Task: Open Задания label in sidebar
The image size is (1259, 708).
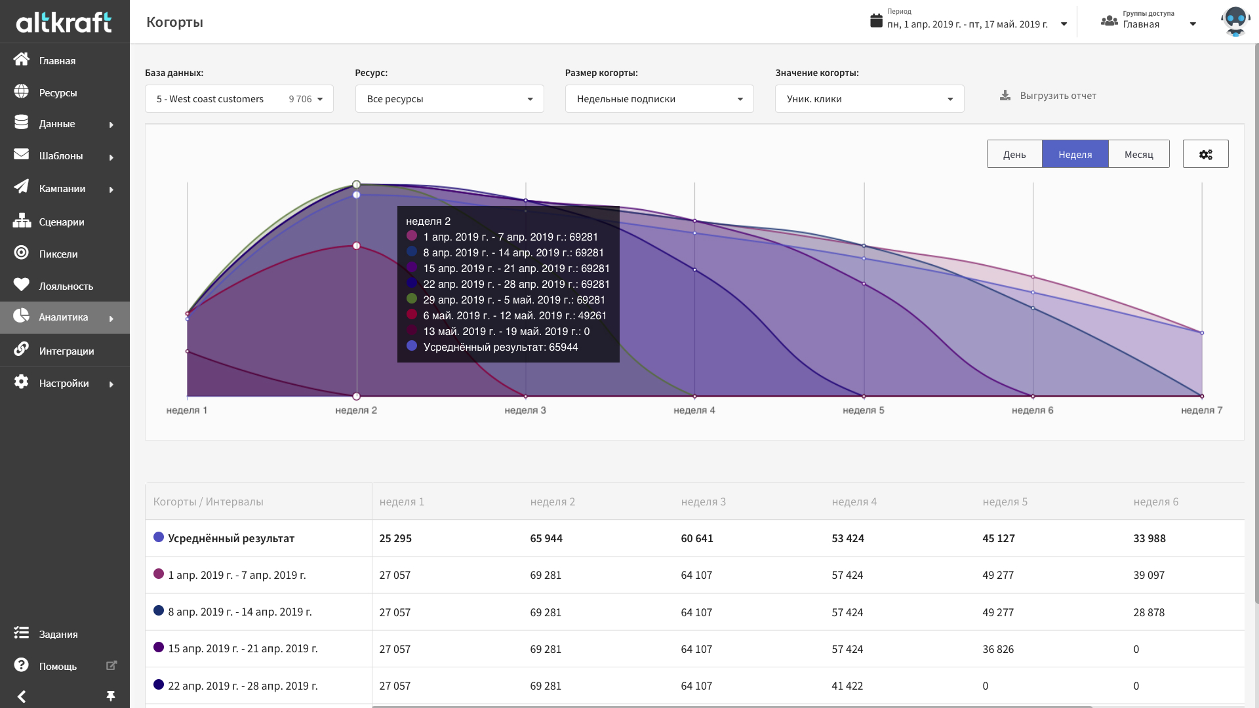Action: pyautogui.click(x=58, y=635)
